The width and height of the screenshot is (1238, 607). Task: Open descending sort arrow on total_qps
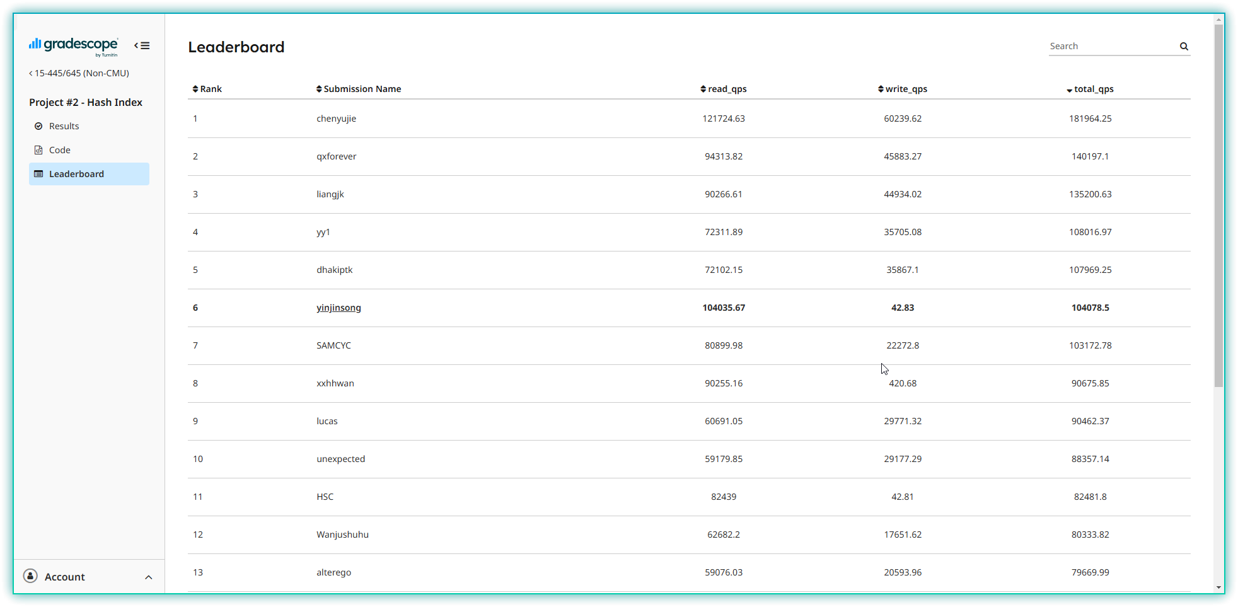(x=1068, y=90)
